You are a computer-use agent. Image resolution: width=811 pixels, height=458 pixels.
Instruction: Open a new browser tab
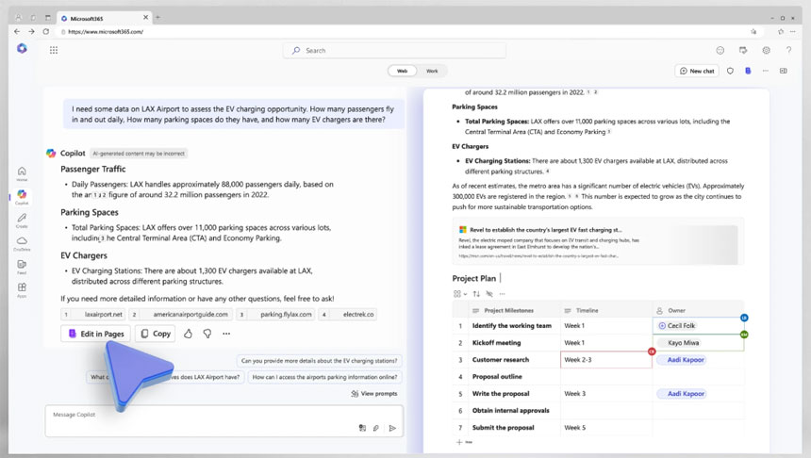[x=157, y=18]
